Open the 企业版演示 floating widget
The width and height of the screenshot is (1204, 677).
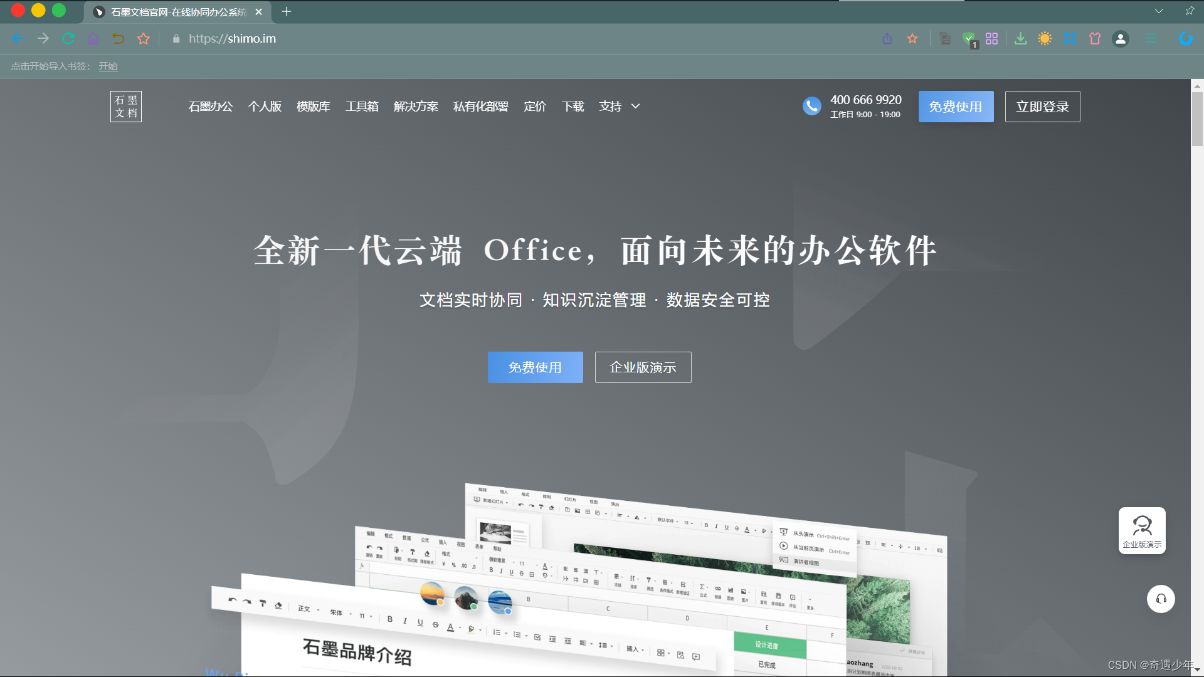(1142, 531)
